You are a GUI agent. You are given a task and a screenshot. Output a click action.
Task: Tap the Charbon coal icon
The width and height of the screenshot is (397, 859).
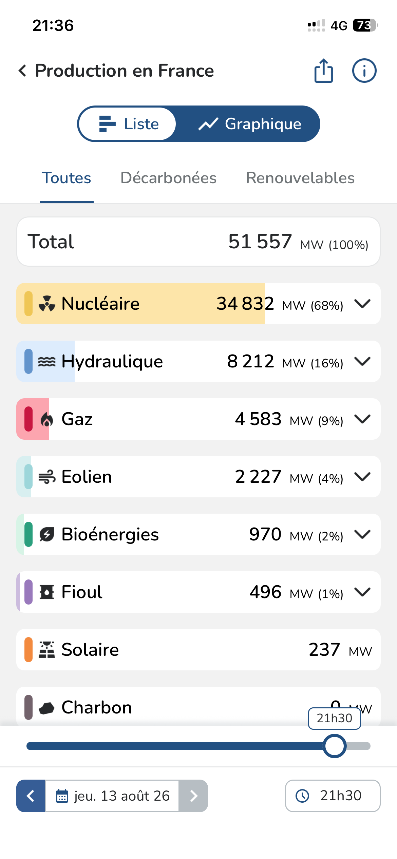47,708
